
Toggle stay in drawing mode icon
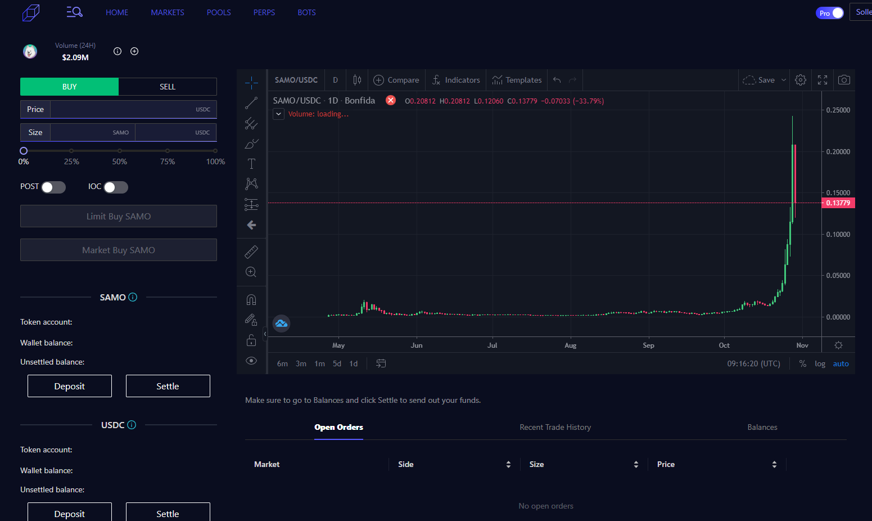click(251, 320)
